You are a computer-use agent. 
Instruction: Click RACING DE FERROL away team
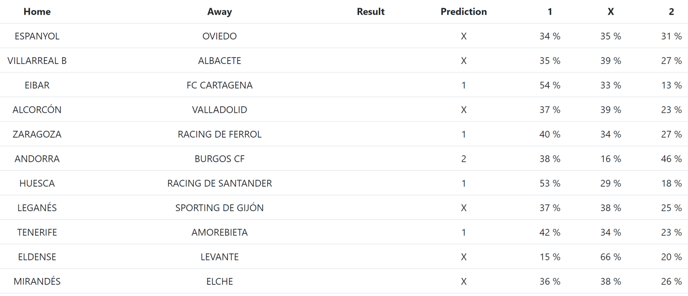[x=219, y=134]
